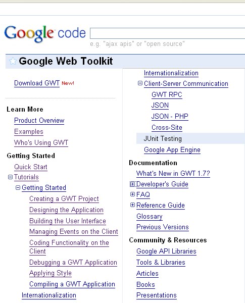The height and width of the screenshot is (303, 245).
Task: Focus the Google code search field
Action: [x=167, y=33]
